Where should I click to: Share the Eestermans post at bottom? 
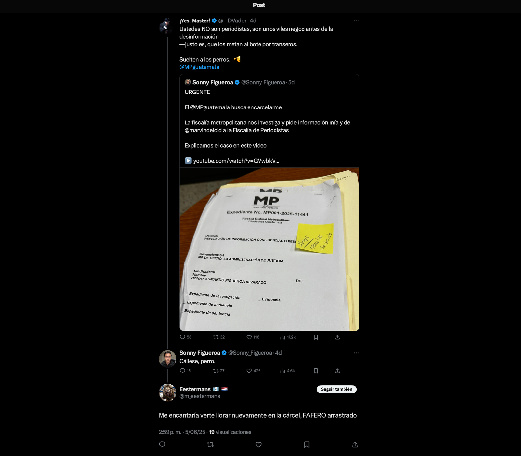click(355, 444)
